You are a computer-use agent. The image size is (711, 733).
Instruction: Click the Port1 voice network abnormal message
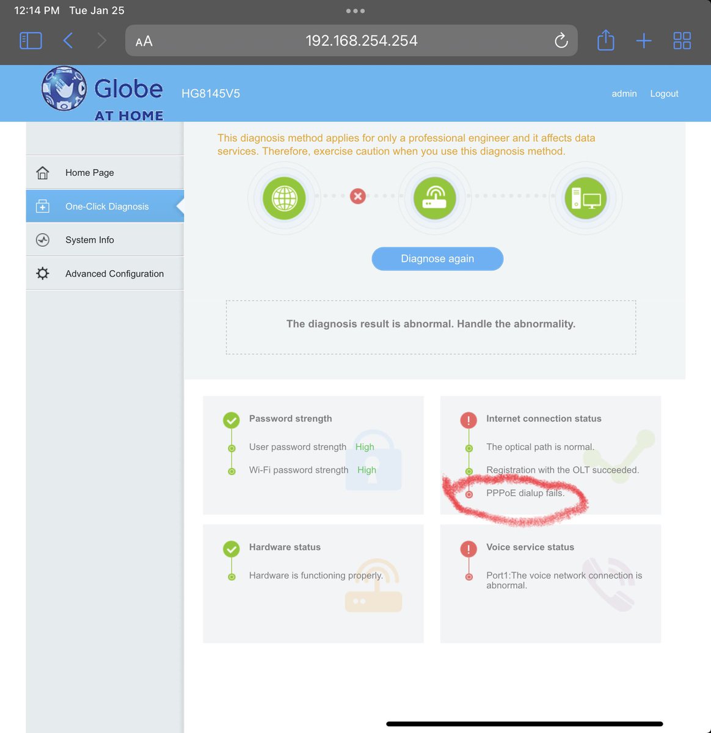coord(564,580)
